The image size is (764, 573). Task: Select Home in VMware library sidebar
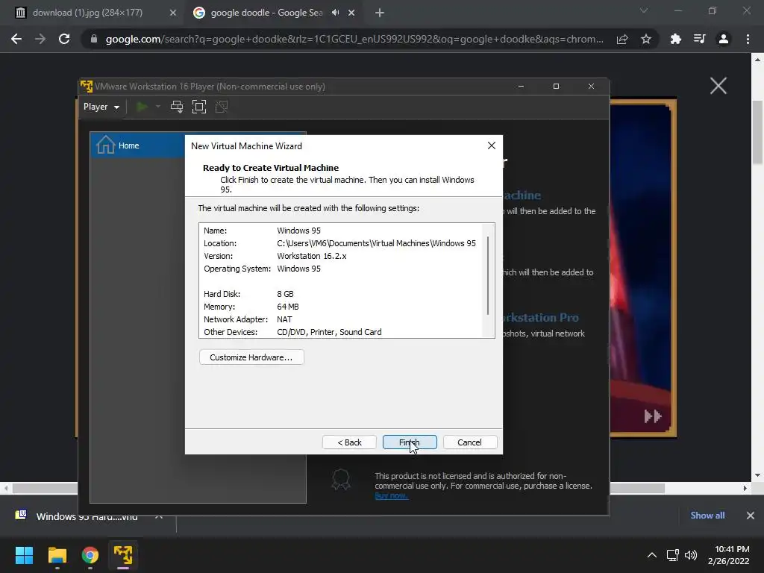pyautogui.click(x=137, y=145)
